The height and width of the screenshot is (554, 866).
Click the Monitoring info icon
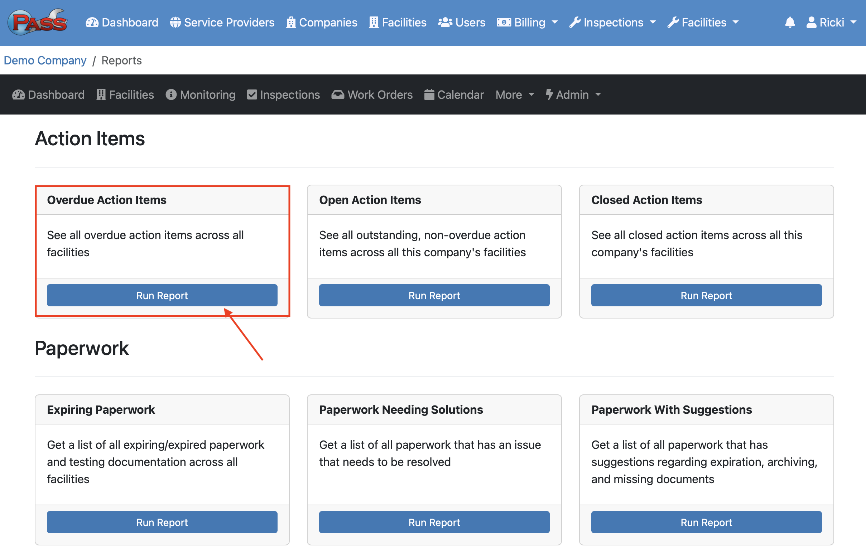[x=171, y=94]
